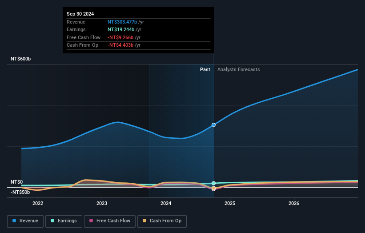Click the Analysts Forecasts label
The height and width of the screenshot is (233, 365).
pos(239,69)
